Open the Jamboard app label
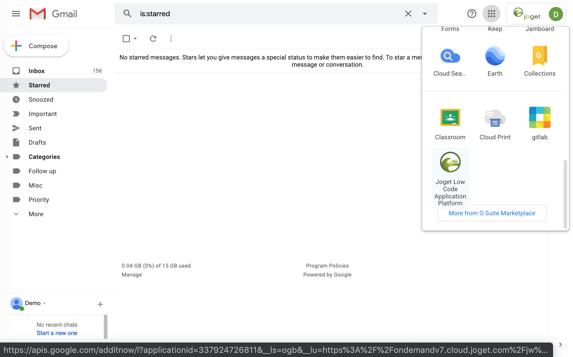The width and height of the screenshot is (573, 357). pyautogui.click(x=540, y=29)
